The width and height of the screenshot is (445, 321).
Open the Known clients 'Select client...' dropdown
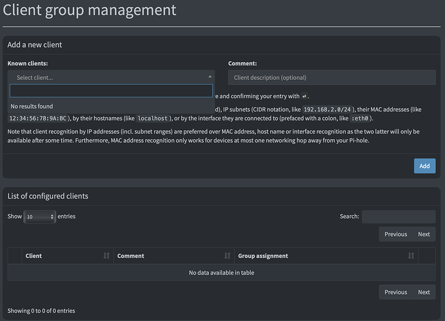pyautogui.click(x=111, y=77)
